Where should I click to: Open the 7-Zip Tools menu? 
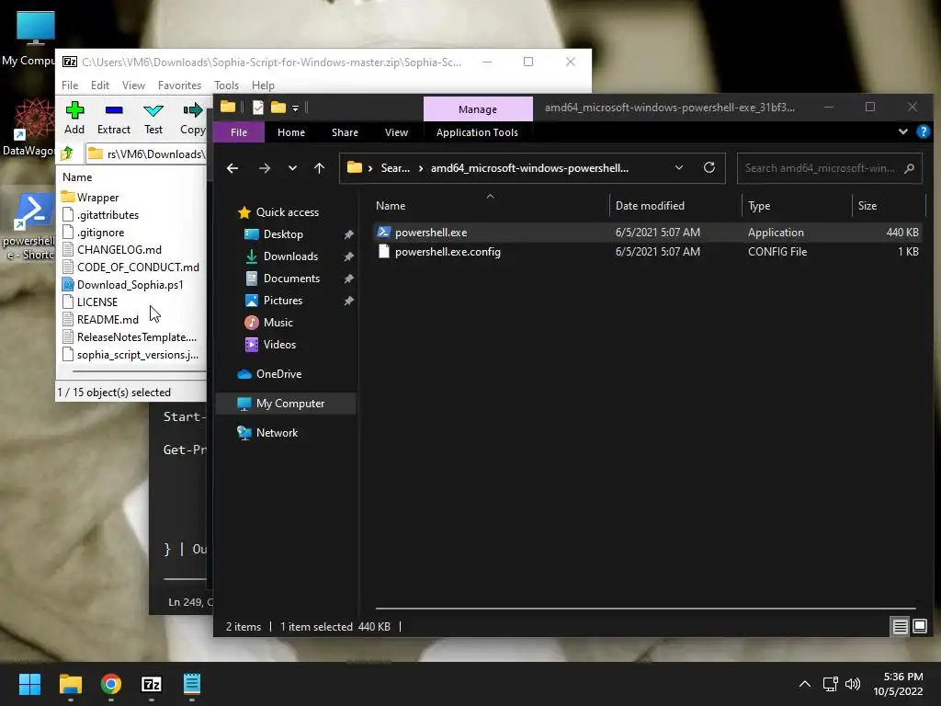(x=226, y=85)
